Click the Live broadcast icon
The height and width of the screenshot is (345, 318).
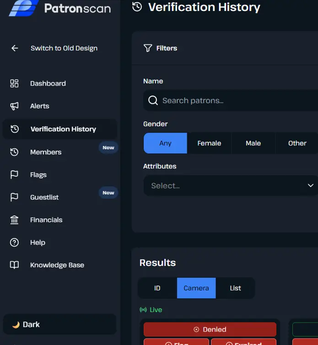(143, 310)
